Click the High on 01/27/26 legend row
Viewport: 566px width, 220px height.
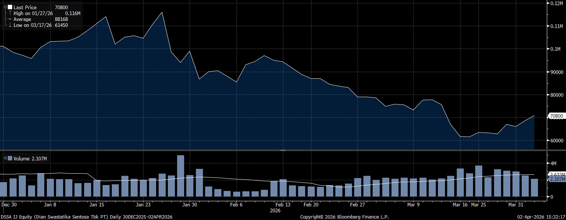tap(44, 13)
